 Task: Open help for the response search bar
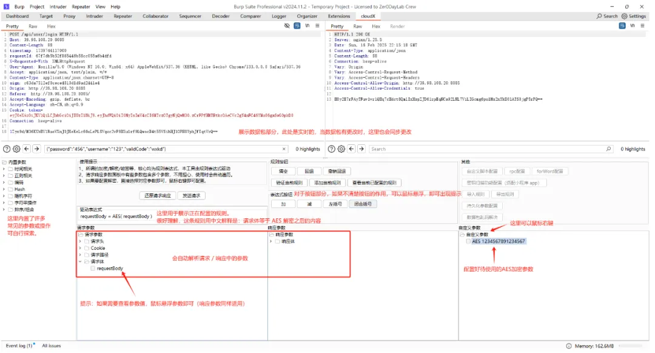tap(331, 149)
